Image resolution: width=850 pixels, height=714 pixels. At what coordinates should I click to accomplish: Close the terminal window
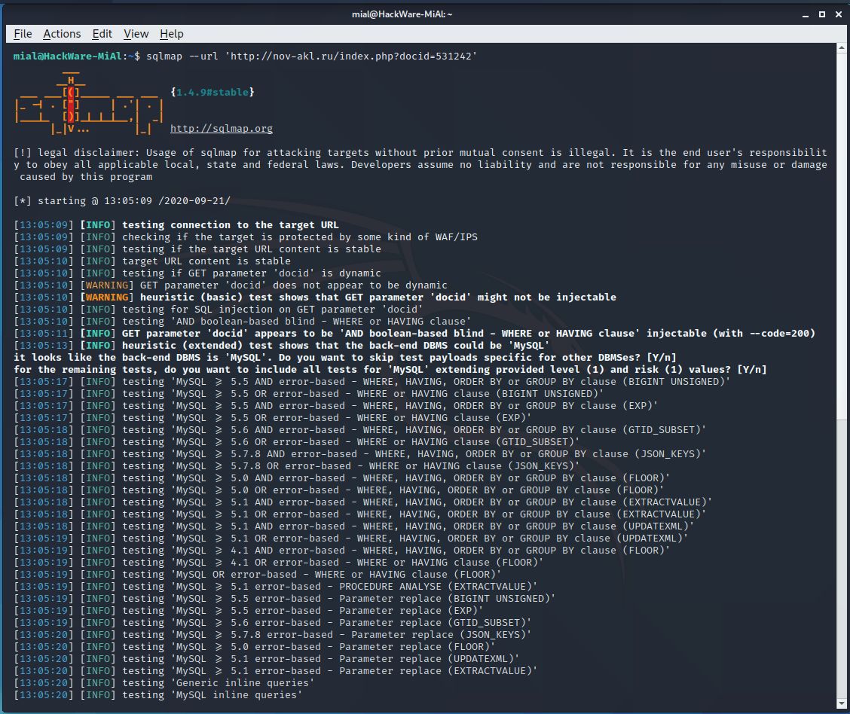[838, 14]
